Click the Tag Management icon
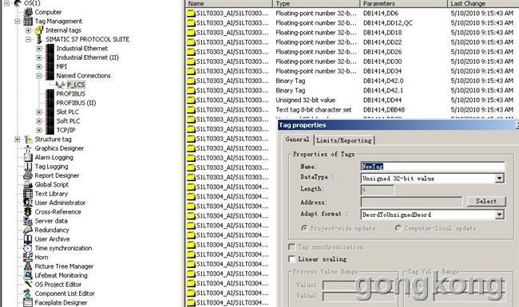The image size is (519, 307). 28,22
